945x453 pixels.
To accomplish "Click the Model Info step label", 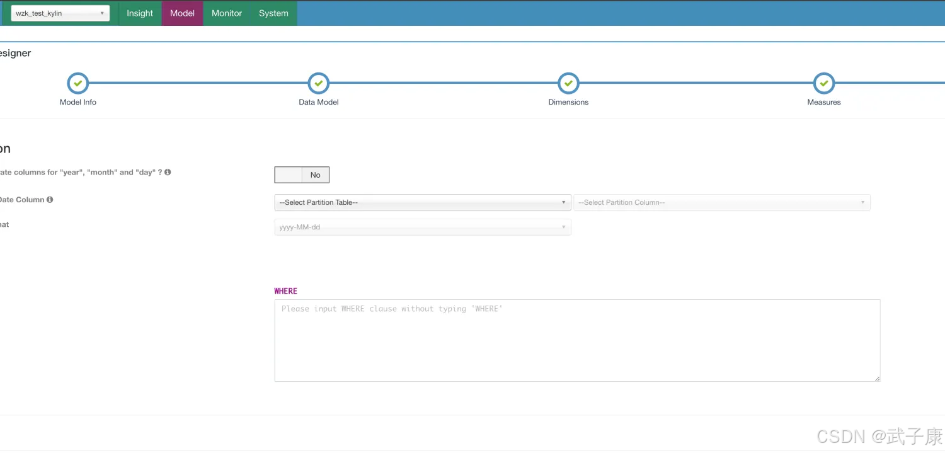I will (78, 102).
